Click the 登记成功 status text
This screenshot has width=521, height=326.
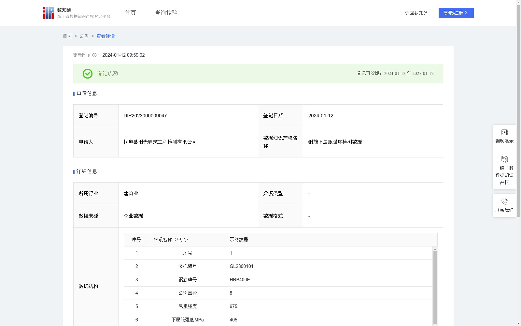click(107, 74)
